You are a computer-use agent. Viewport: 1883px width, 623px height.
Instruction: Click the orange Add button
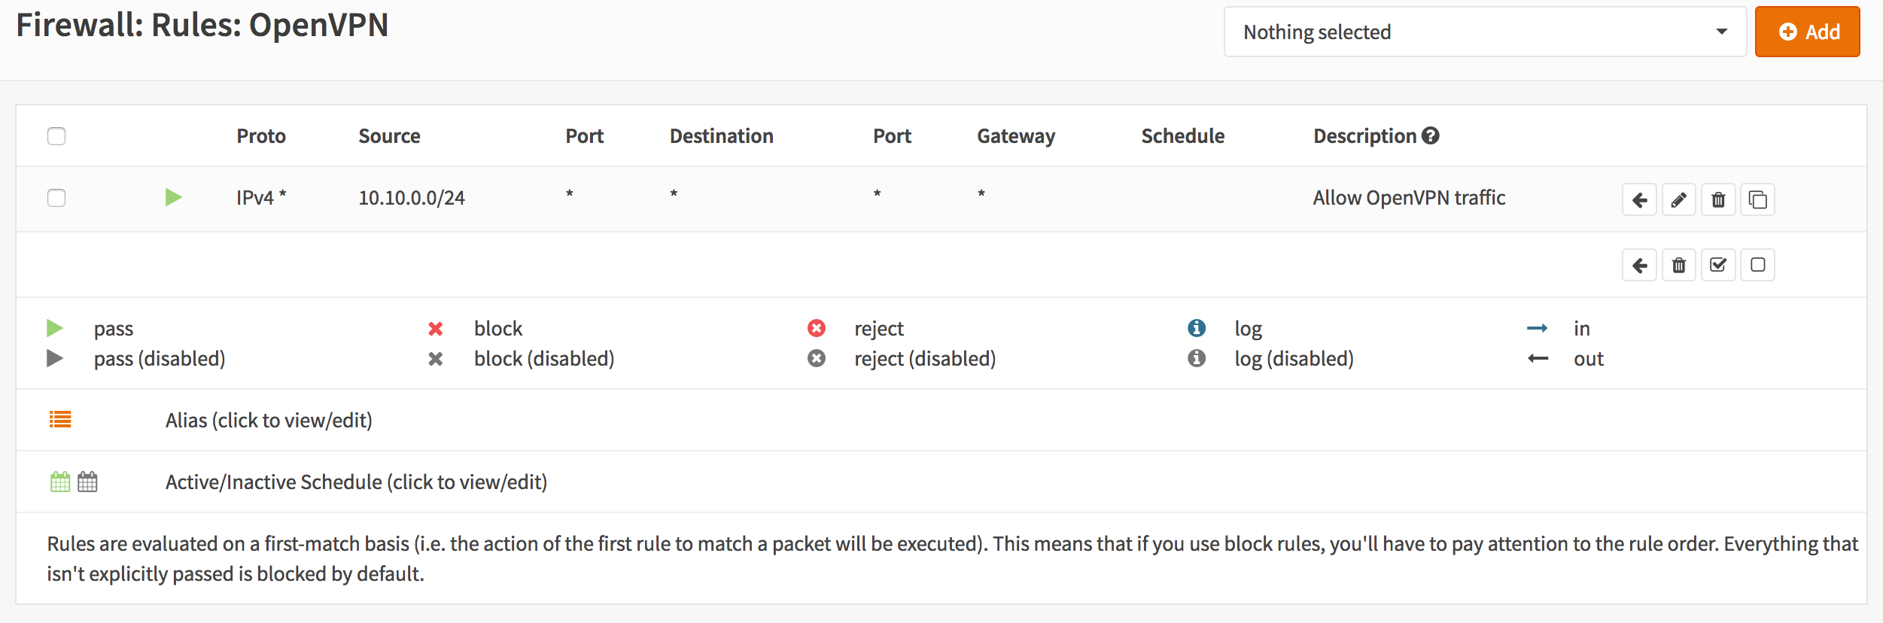click(1807, 32)
